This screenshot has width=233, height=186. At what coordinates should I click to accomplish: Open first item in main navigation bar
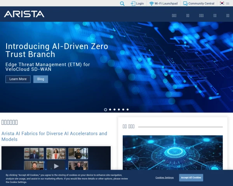pyautogui.click(x=174, y=15)
